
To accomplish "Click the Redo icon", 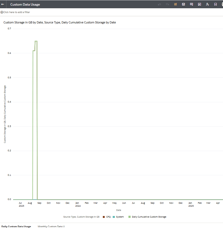I will coord(167,4).
